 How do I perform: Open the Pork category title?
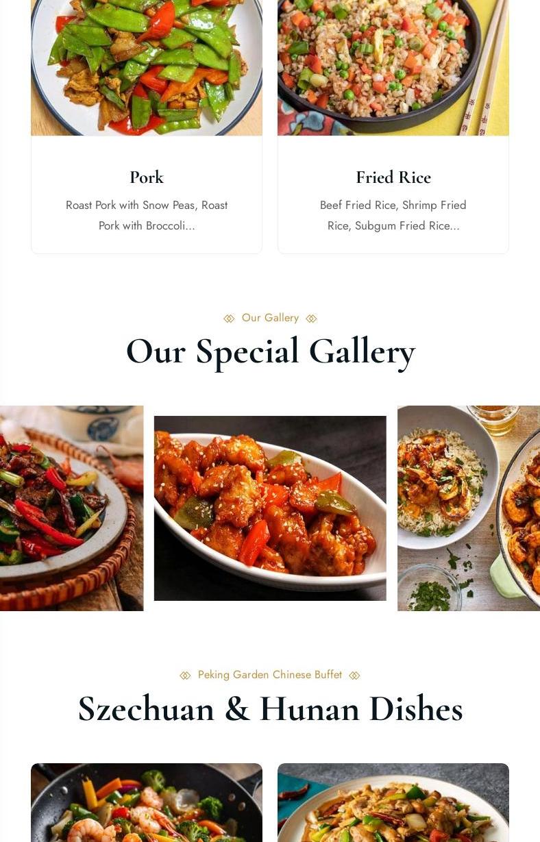coord(147,177)
